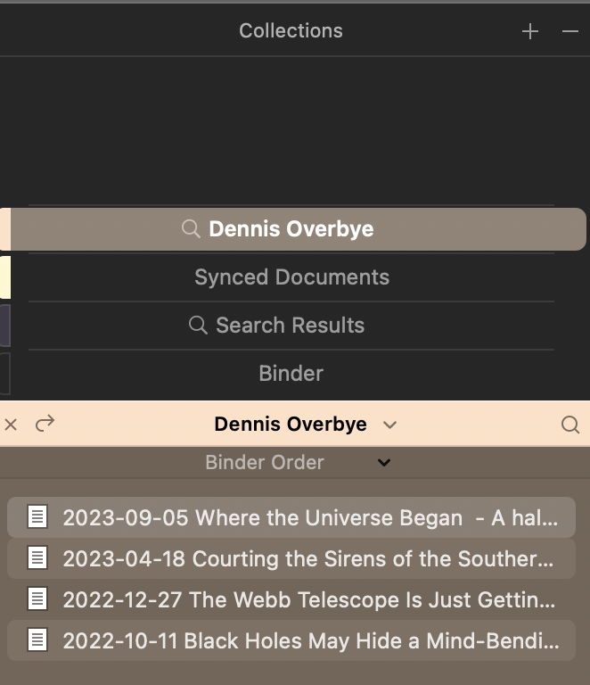Select 2022-10-11 Black Holes May Hide document
This screenshot has height=685, width=590.
(291, 640)
